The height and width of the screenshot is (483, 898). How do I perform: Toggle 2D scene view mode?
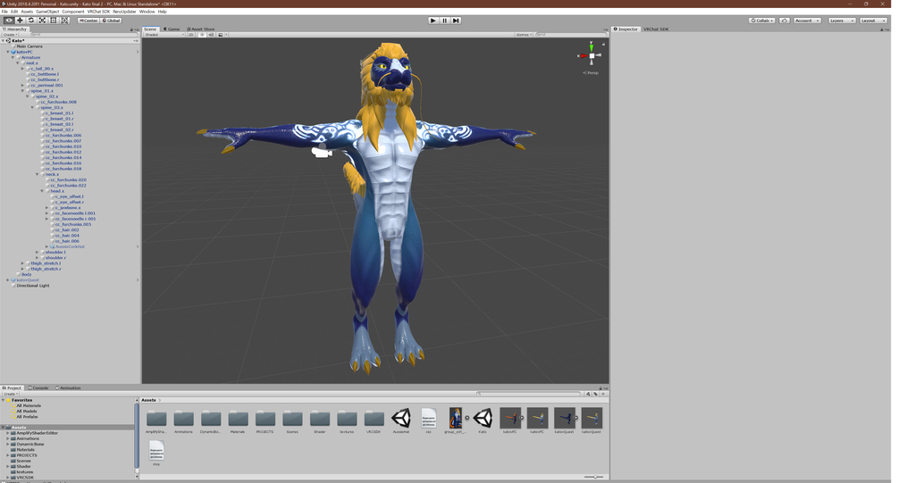pyautogui.click(x=191, y=34)
